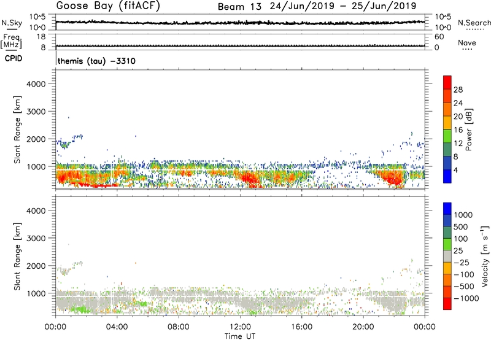Pick the Velocity colorbar segment between 500 and 1000

447,220
